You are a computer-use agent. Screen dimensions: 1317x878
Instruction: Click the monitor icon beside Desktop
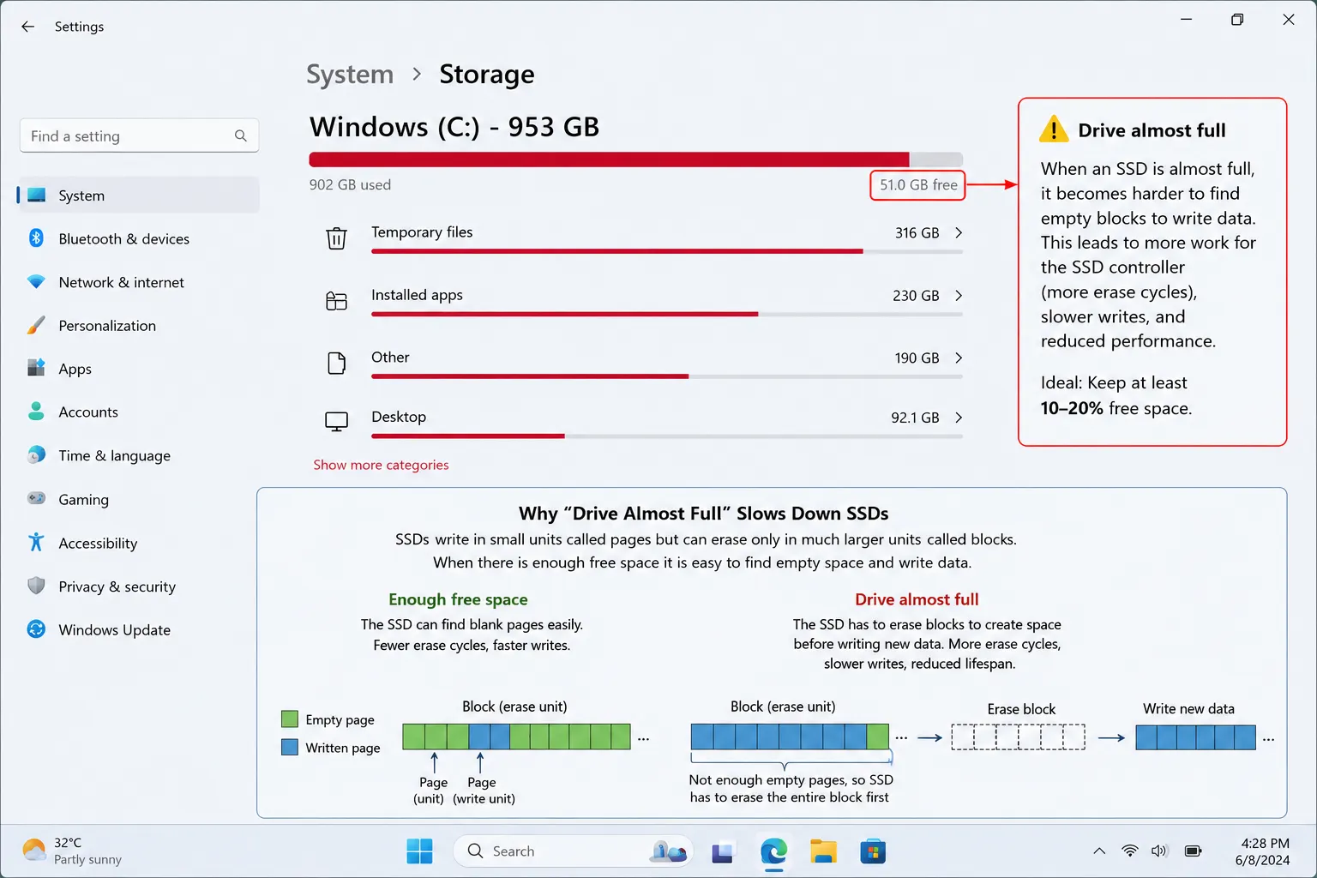(x=336, y=423)
